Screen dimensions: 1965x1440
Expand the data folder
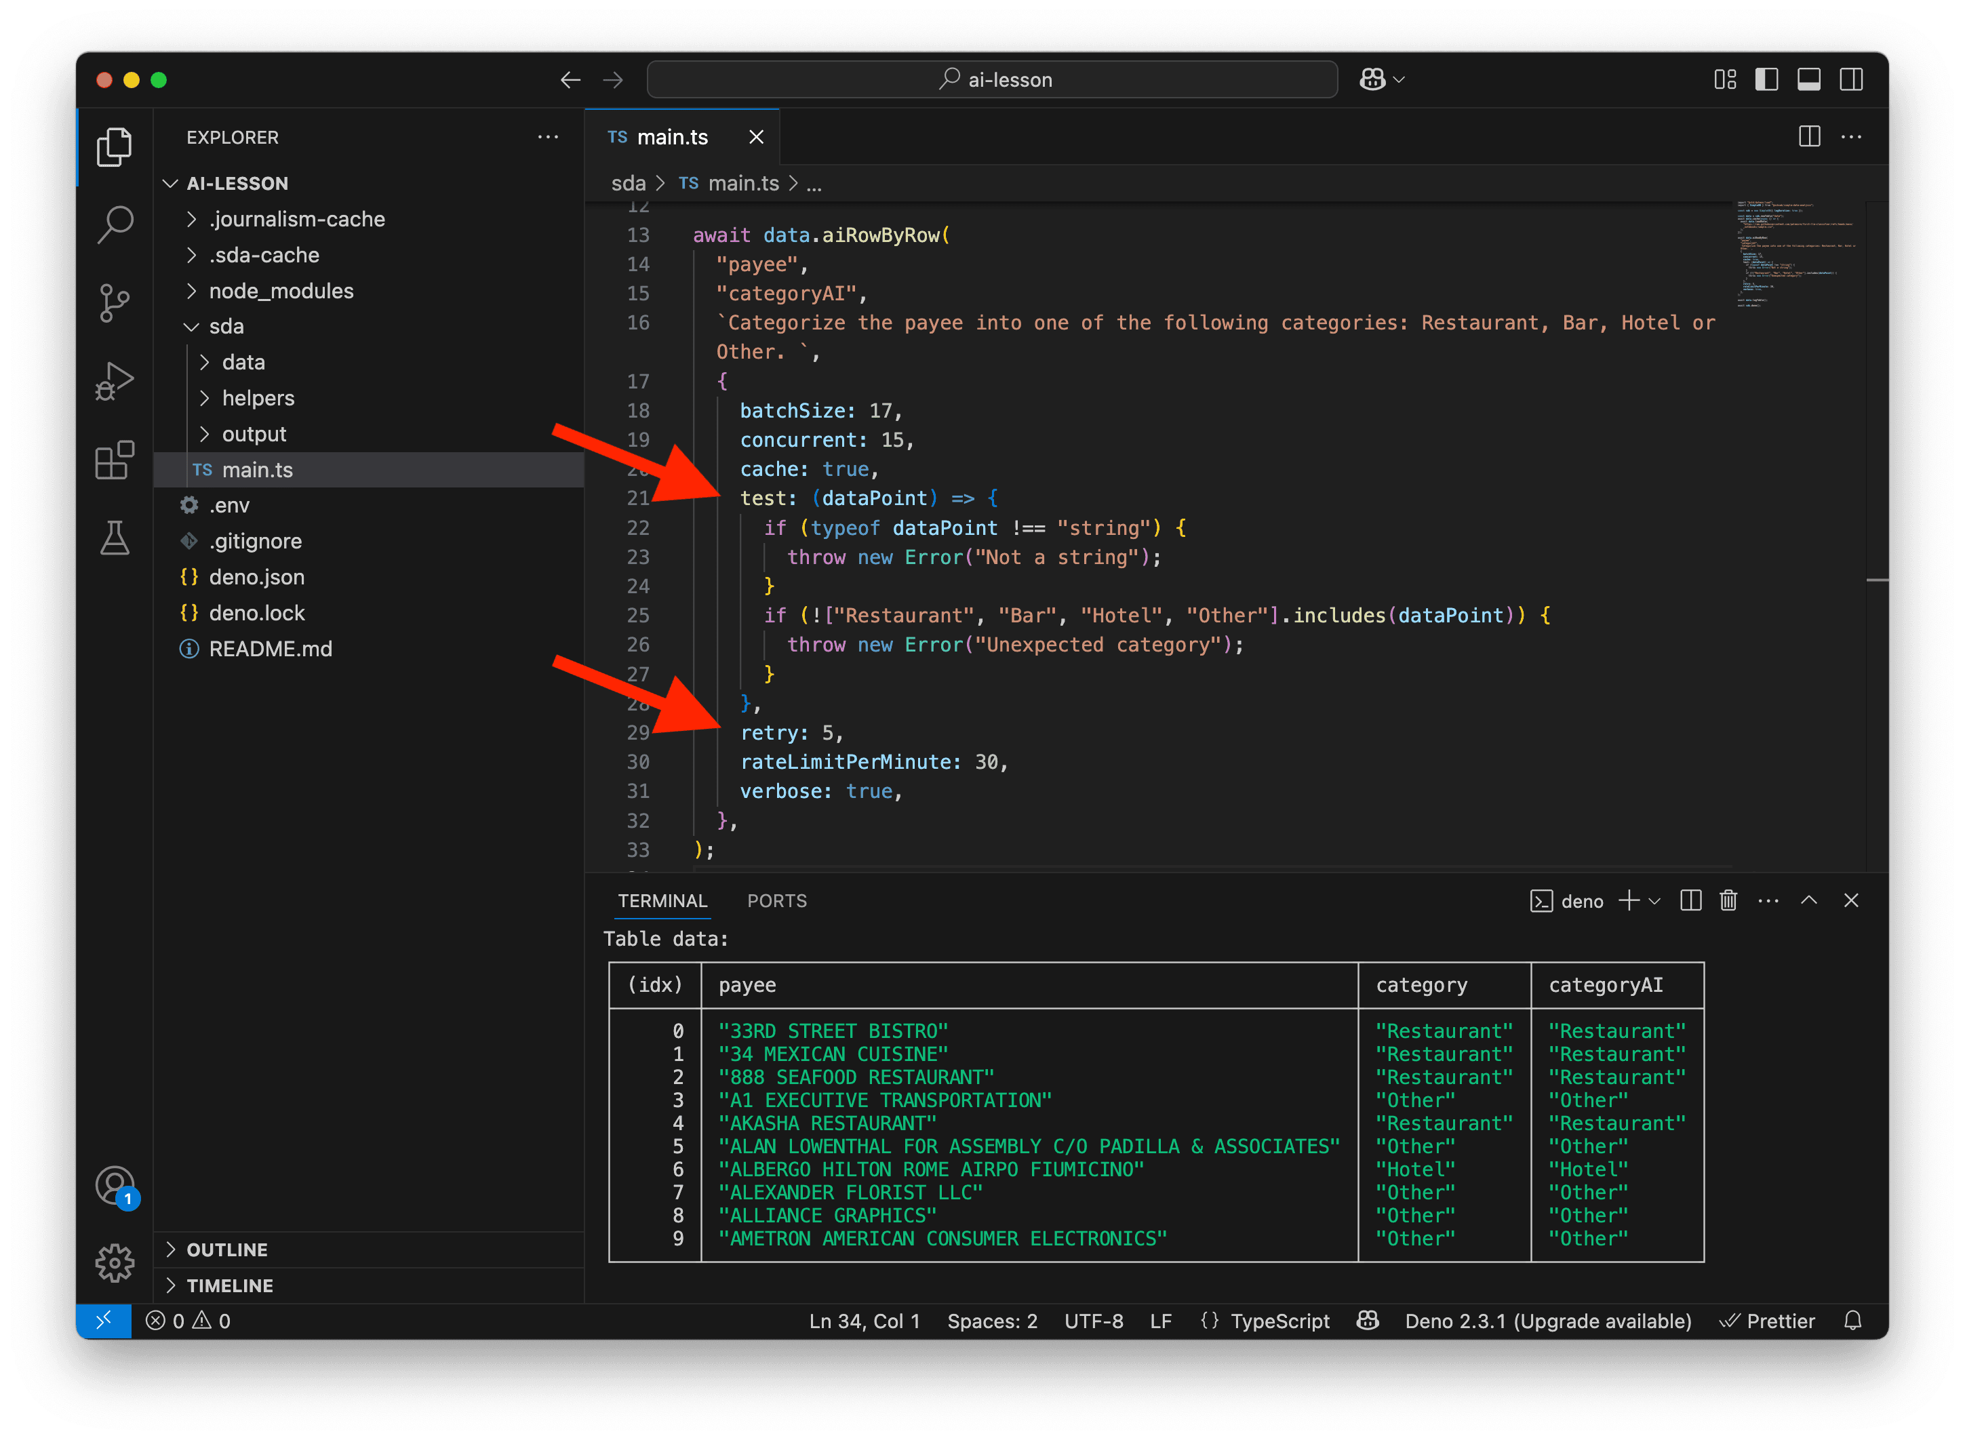[369, 362]
